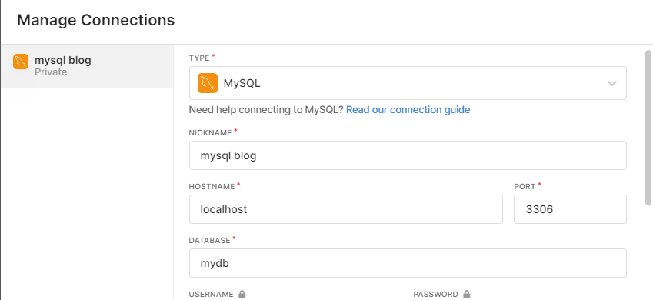Click the lock icon next to USERNAME
This screenshot has height=300, width=653.
pos(242,294)
